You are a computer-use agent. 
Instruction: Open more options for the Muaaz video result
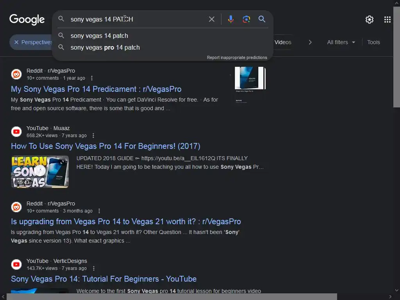click(x=93, y=136)
